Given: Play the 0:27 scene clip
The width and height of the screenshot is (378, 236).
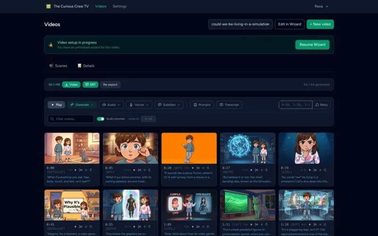Looking at the screenshot, I should point(251,170).
